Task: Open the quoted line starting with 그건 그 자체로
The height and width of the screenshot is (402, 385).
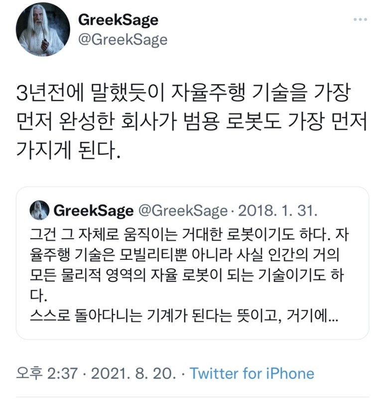Action: [x=189, y=234]
